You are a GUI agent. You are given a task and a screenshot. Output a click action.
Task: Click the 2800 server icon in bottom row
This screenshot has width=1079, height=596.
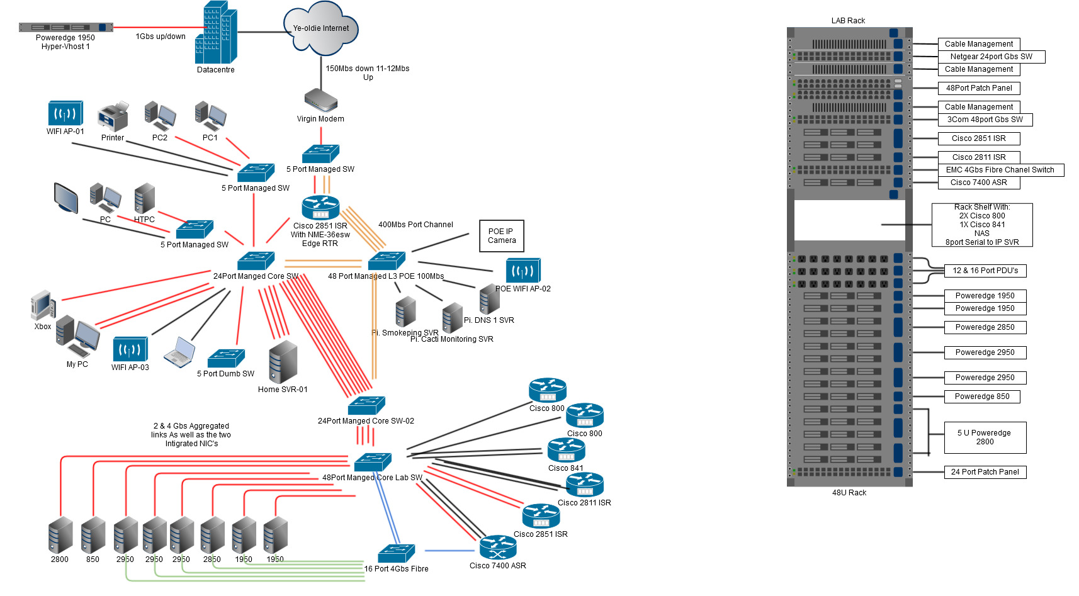point(61,535)
